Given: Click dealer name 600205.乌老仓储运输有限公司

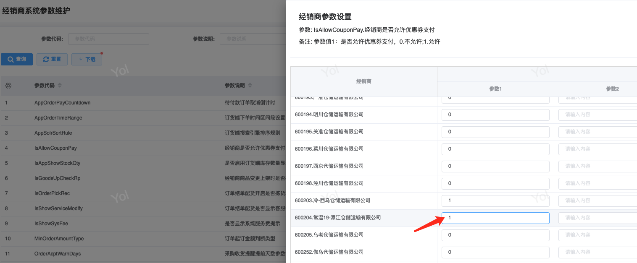Looking at the screenshot, I should 329,235.
